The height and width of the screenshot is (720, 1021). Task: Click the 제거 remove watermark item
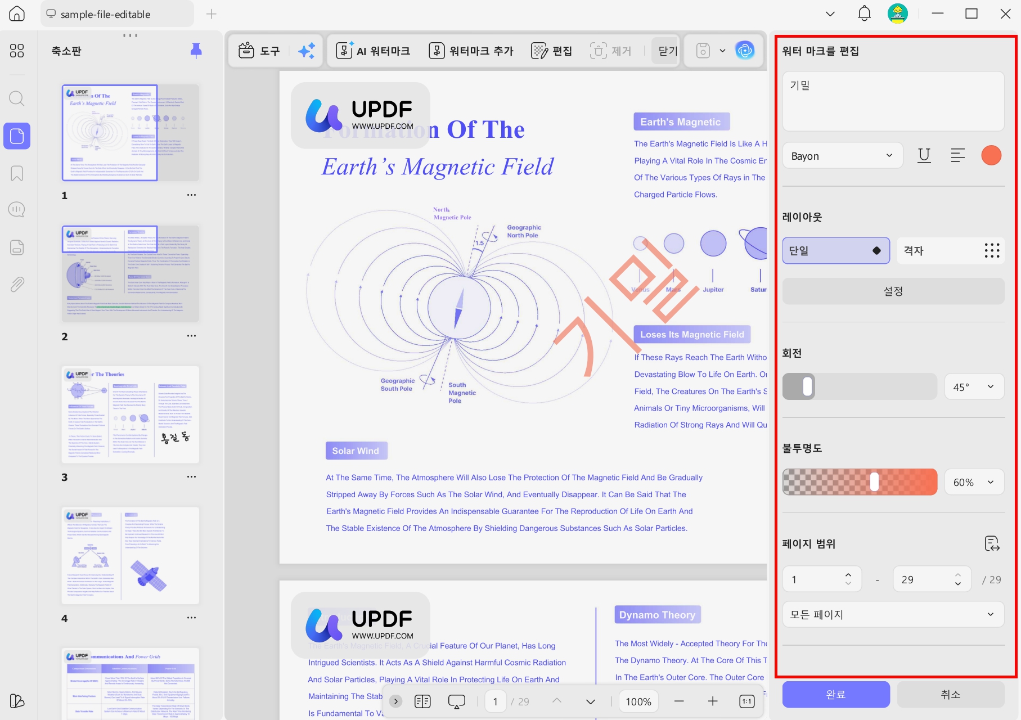pos(611,51)
